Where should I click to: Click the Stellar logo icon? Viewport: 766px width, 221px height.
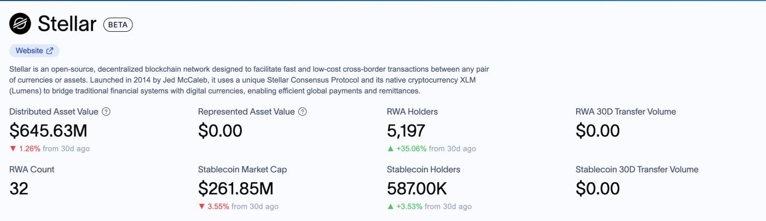20,24
